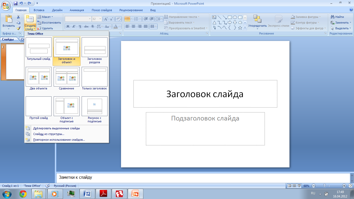Undo last action in Quick Access toolbar
Screen dimensions: 354x199
pos(21,3)
